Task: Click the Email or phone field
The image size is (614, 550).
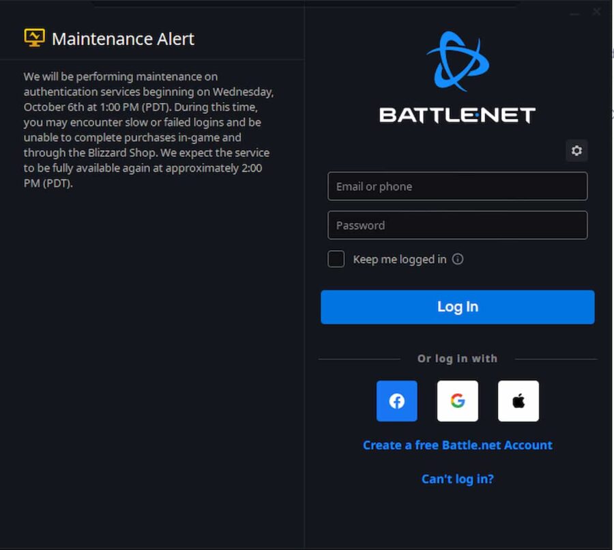Action: (x=457, y=187)
